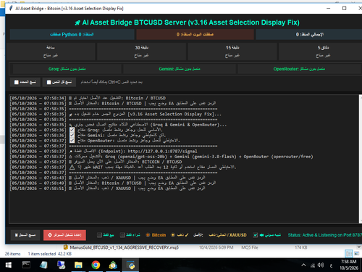The height and width of the screenshot is (272, 362).
Task: Click the orange bot trades counter panel
Action: [195, 34]
